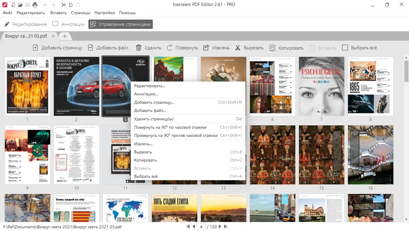
Task: Select the Семь пядей во лбу page thumbnail
Action: point(76,208)
